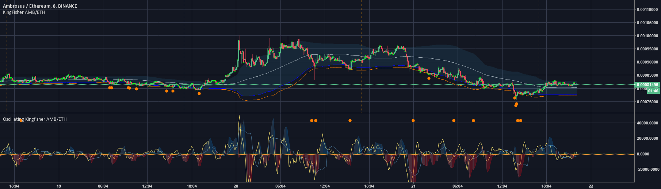
Task: Select date 22 on the time axis
Action: [x=591, y=186]
